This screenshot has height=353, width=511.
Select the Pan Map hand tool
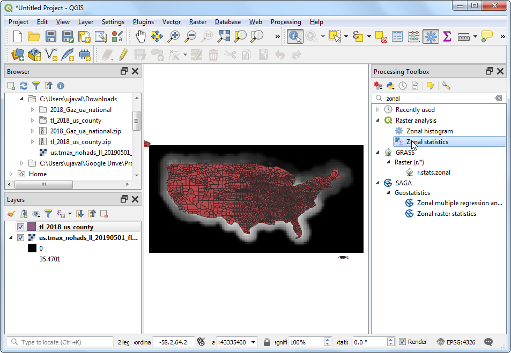140,36
